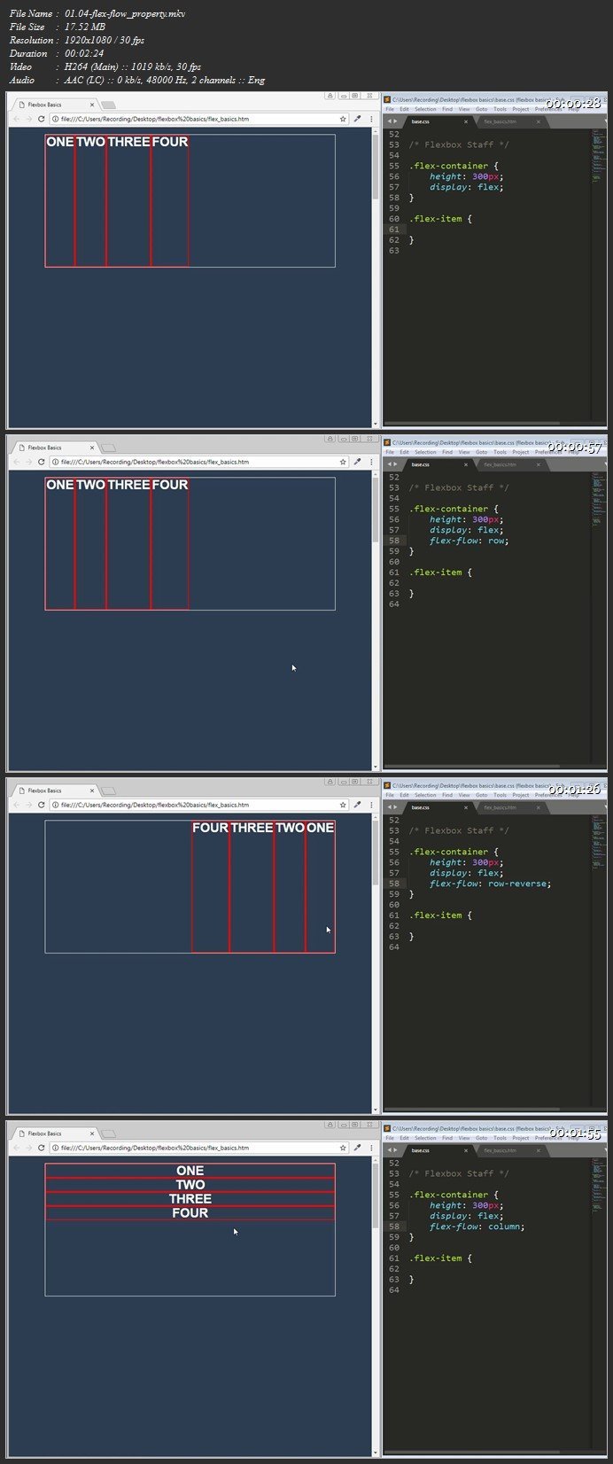The image size is (613, 1464).
Task: Click THREE row in column 00:01:55 frame
Action: point(190,1199)
